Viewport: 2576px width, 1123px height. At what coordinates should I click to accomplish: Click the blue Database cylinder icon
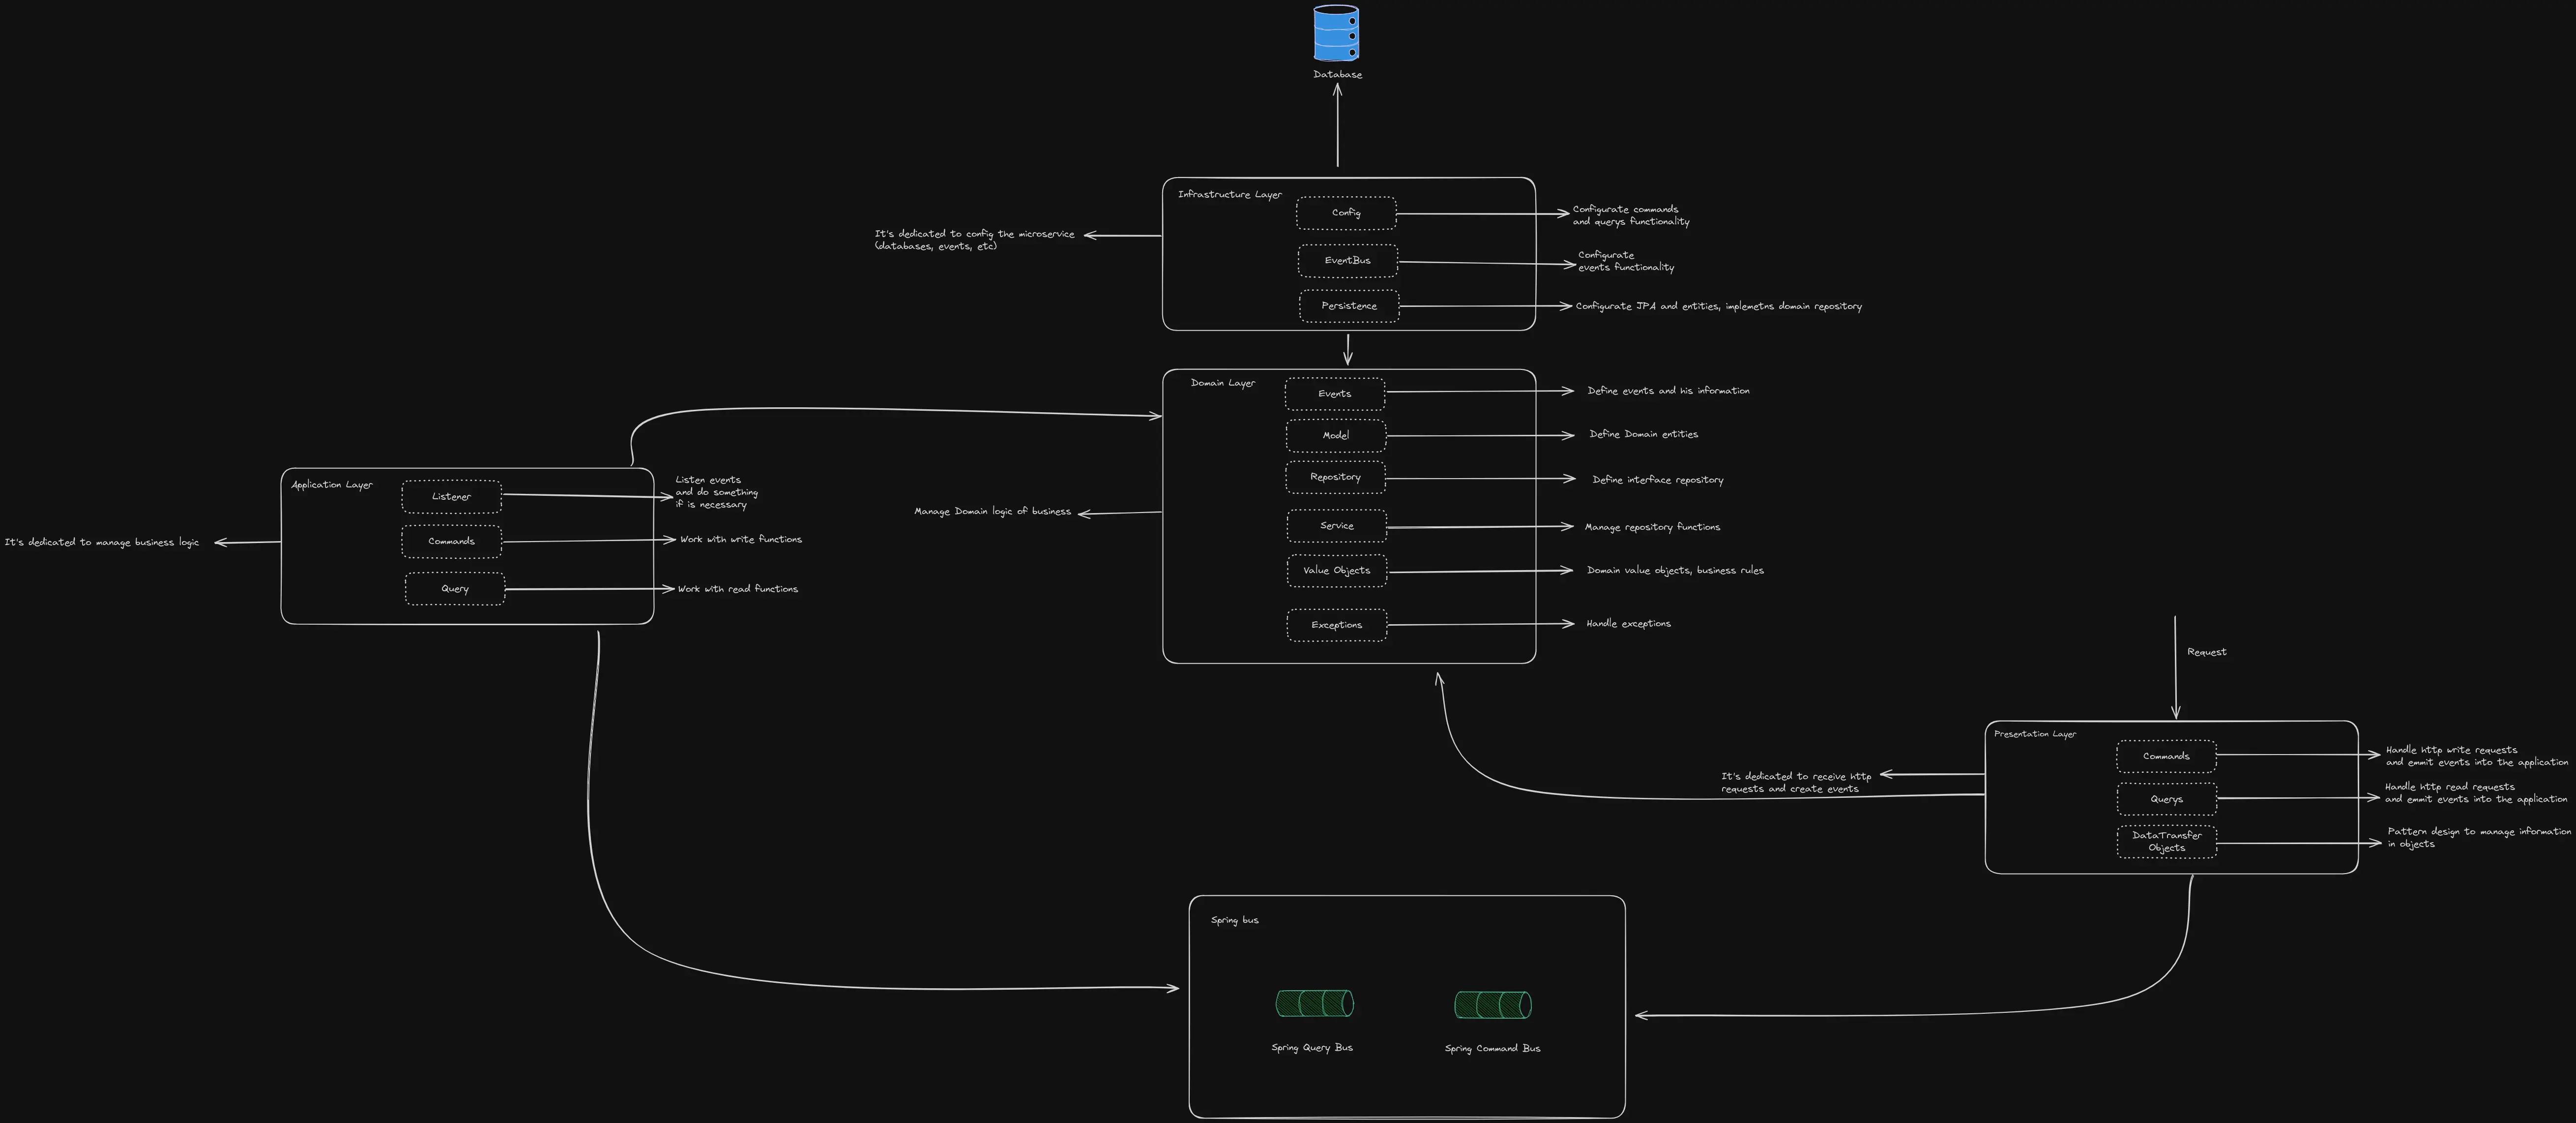(1336, 33)
